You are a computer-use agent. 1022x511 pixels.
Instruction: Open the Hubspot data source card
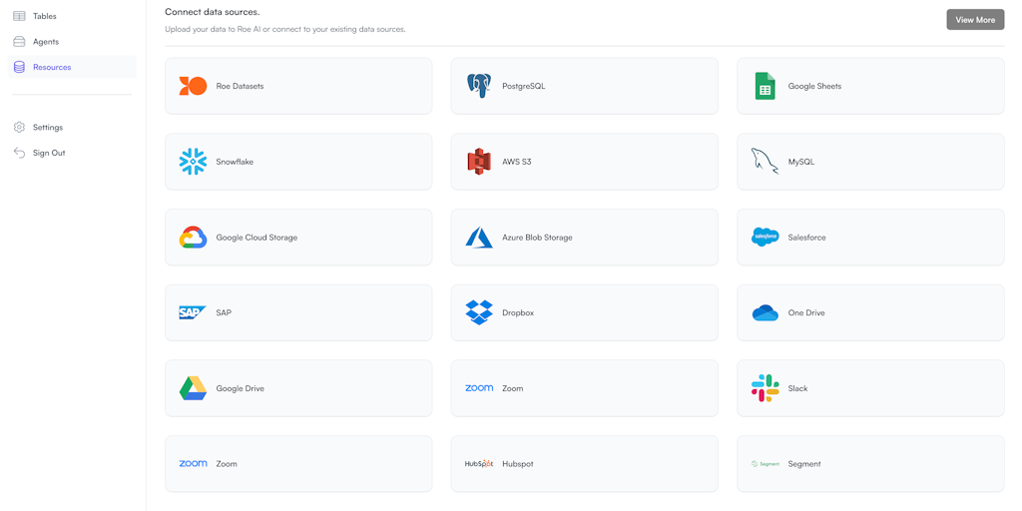(584, 464)
